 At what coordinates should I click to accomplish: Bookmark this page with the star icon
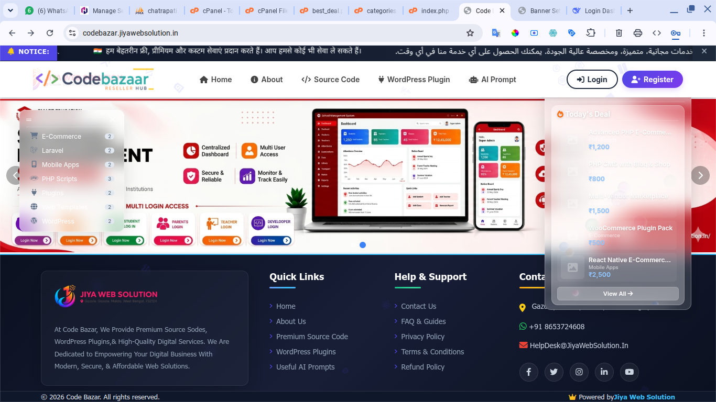[470, 33]
